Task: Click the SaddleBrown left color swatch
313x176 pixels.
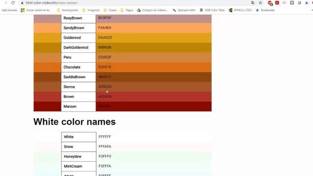Action: point(47,77)
